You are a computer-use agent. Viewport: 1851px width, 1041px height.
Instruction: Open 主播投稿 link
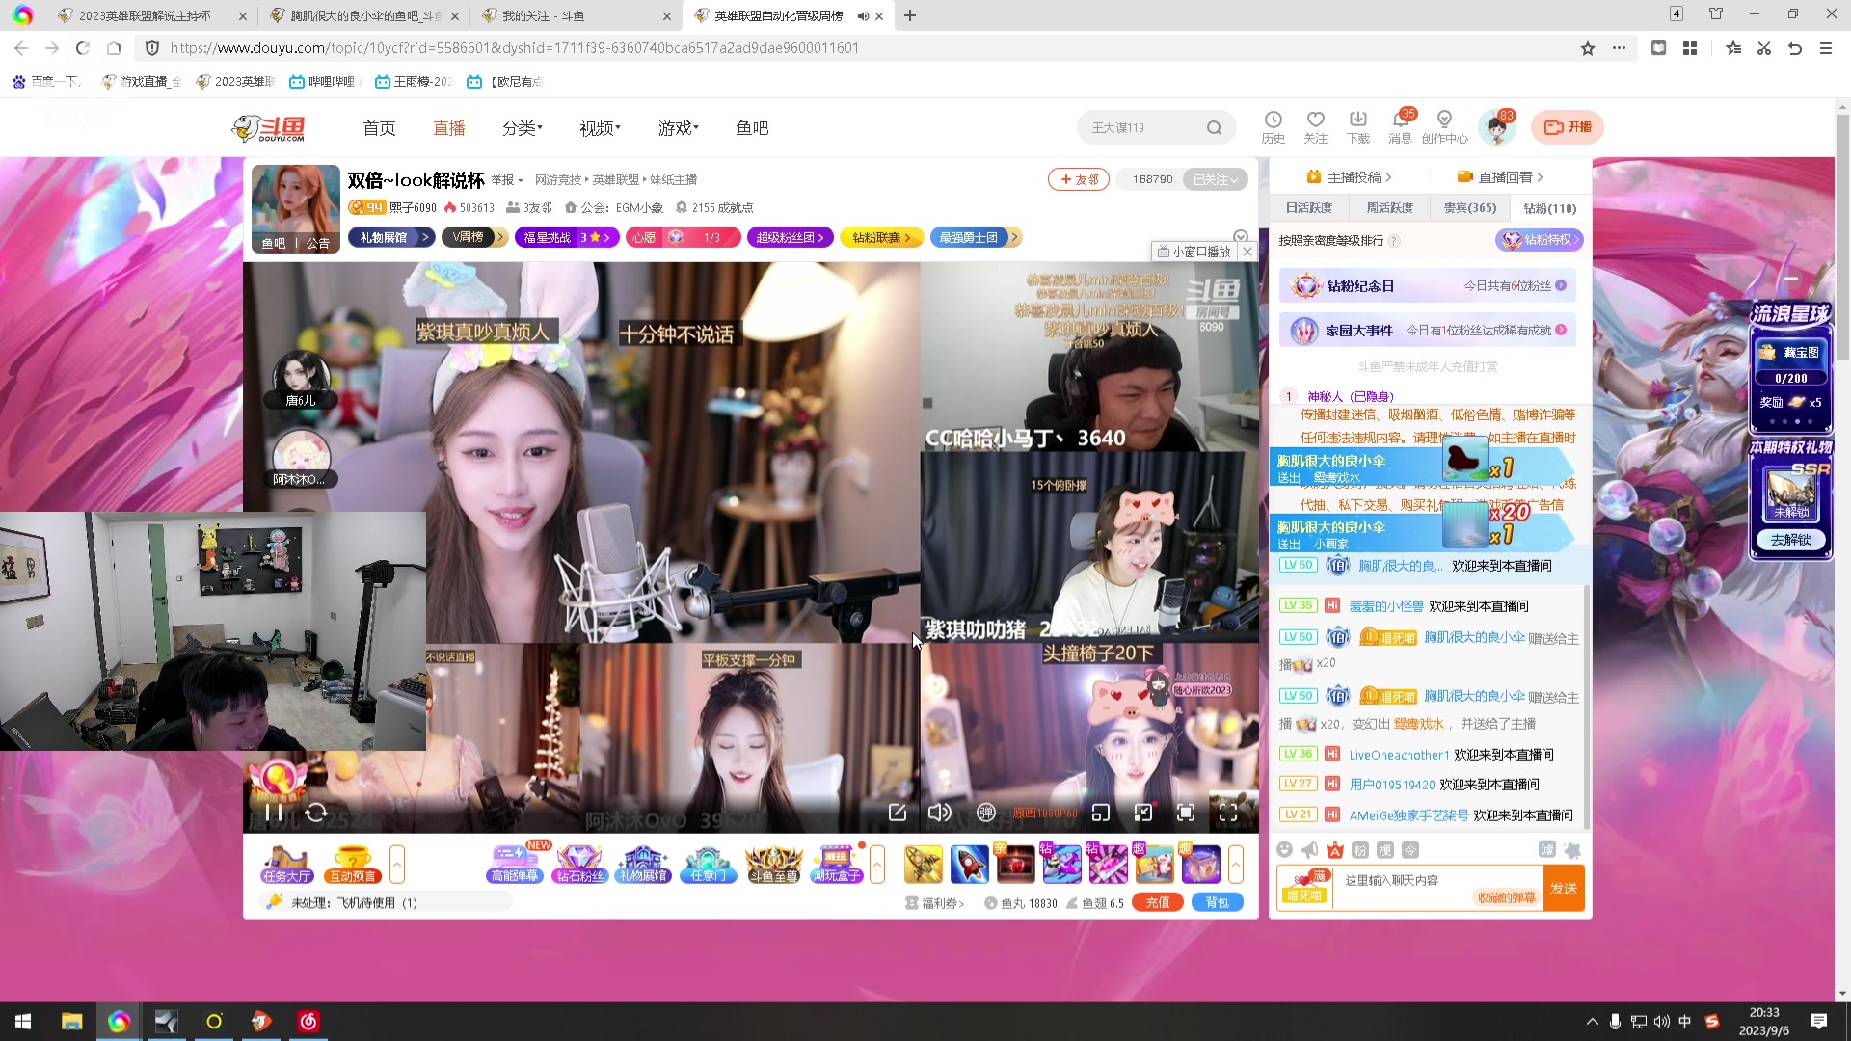[x=1349, y=177]
